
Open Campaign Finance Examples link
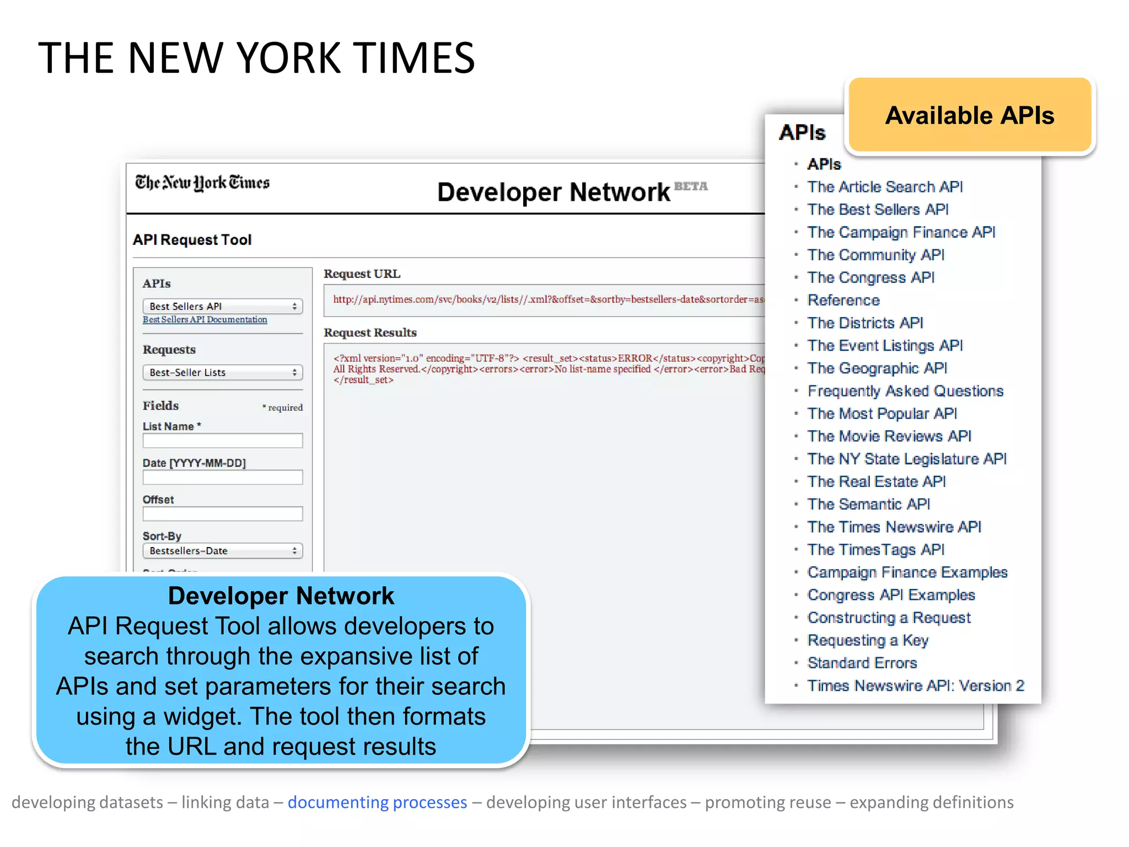coord(907,572)
